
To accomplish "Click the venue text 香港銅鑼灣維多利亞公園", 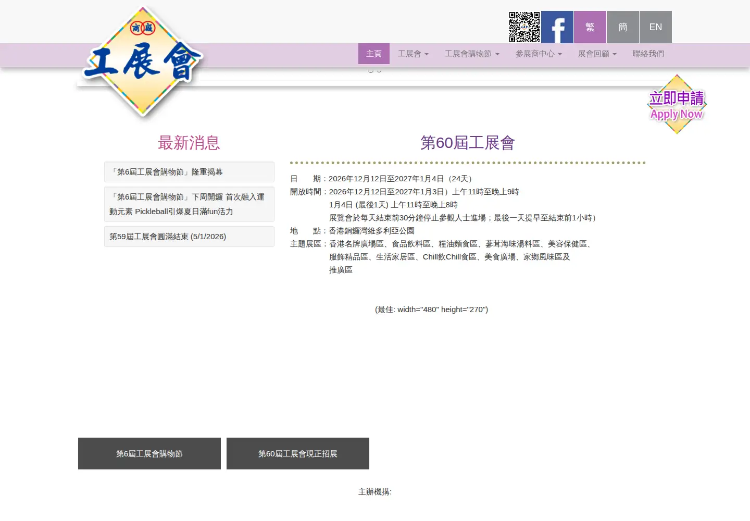I will (x=371, y=231).
